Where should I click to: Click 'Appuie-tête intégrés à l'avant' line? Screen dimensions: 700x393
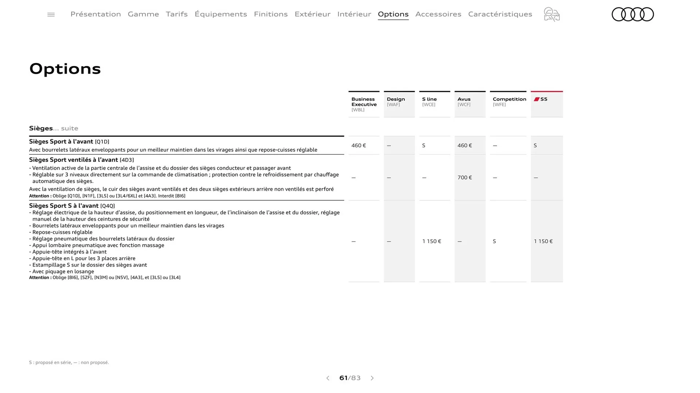68,252
